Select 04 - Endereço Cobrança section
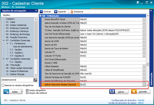The width and height of the screenshot is (154, 105). [17, 31]
